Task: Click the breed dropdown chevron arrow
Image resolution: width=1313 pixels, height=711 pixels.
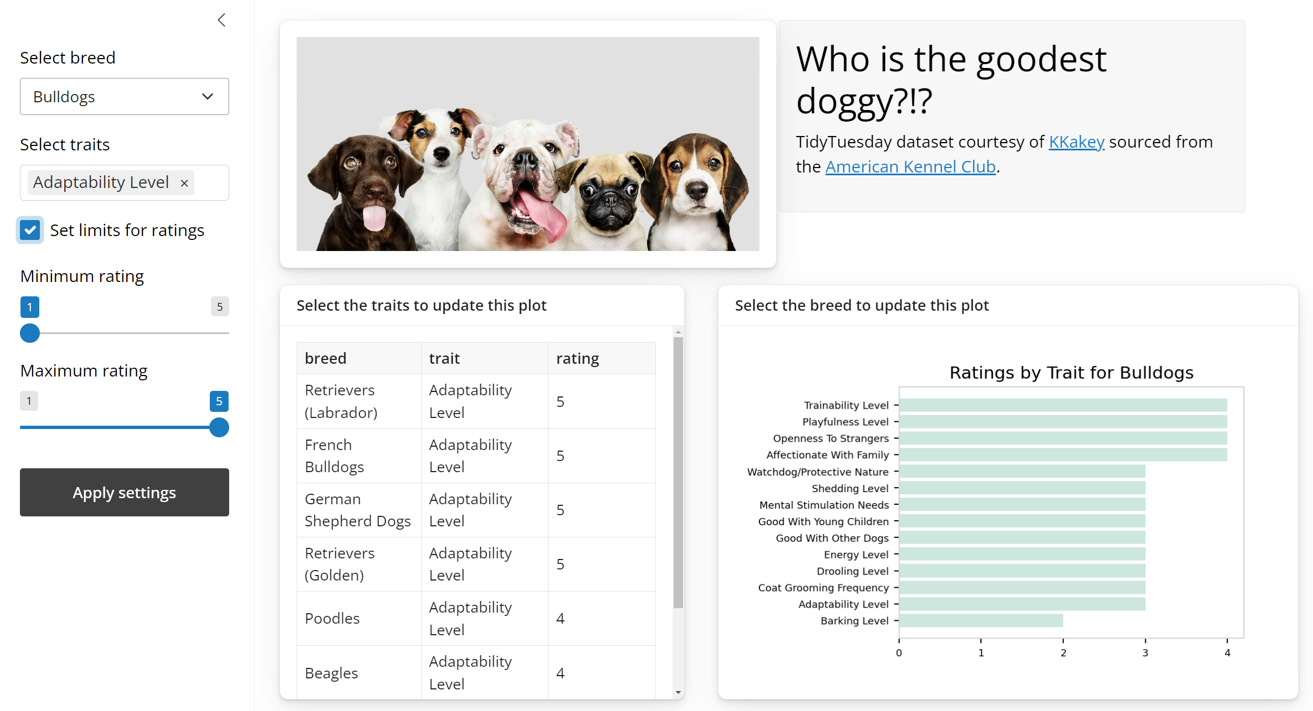Action: [x=208, y=96]
